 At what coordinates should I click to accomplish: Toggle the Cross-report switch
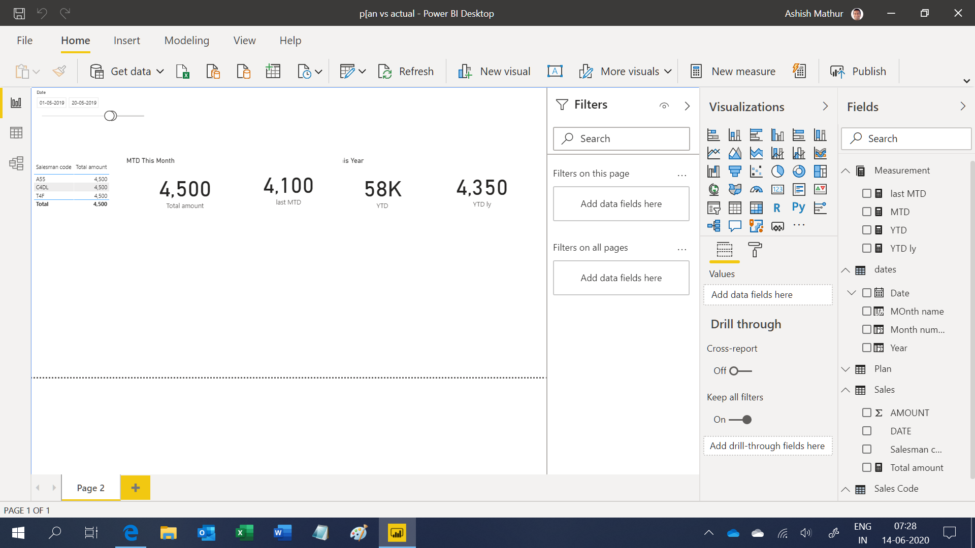(740, 371)
